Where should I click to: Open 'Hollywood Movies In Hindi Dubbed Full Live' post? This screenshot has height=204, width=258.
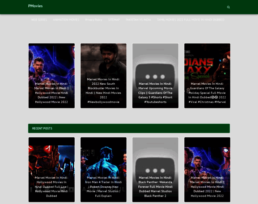[52, 170]
